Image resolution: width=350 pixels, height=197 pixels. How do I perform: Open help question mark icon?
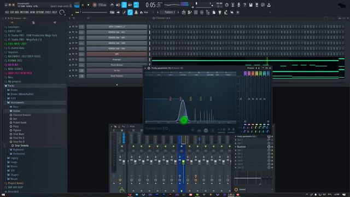[x=244, y=5]
